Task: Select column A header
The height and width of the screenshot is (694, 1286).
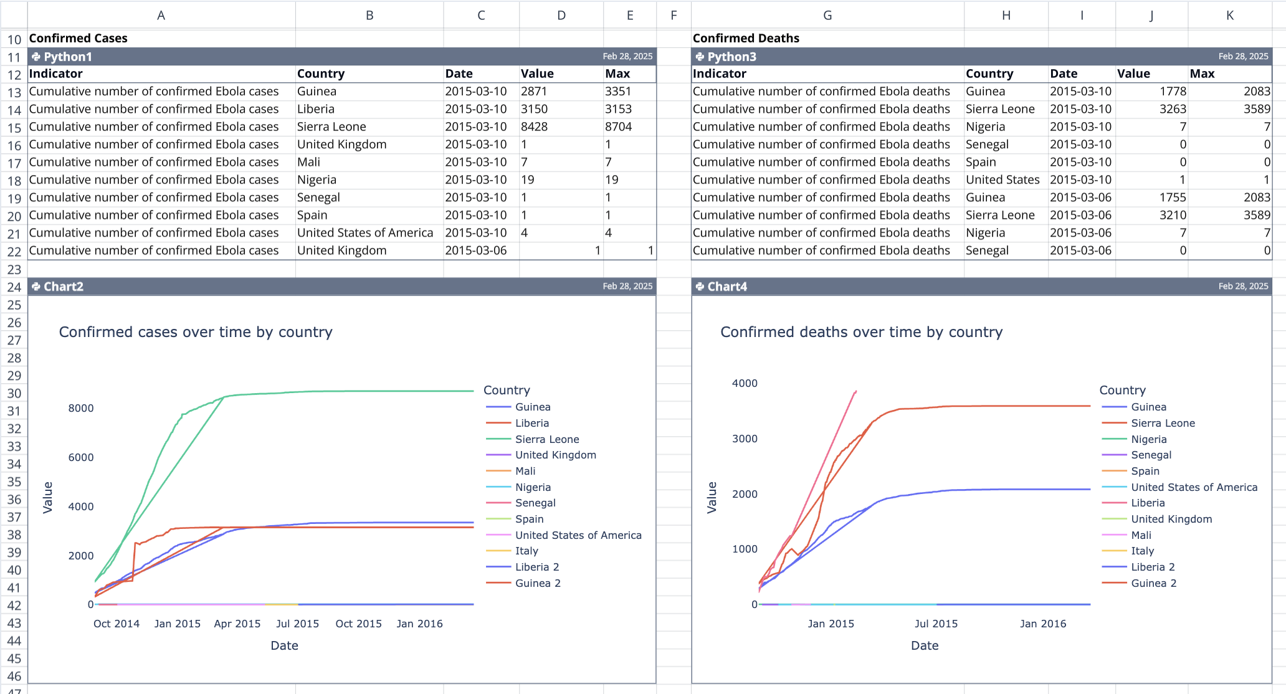Action: [161, 15]
